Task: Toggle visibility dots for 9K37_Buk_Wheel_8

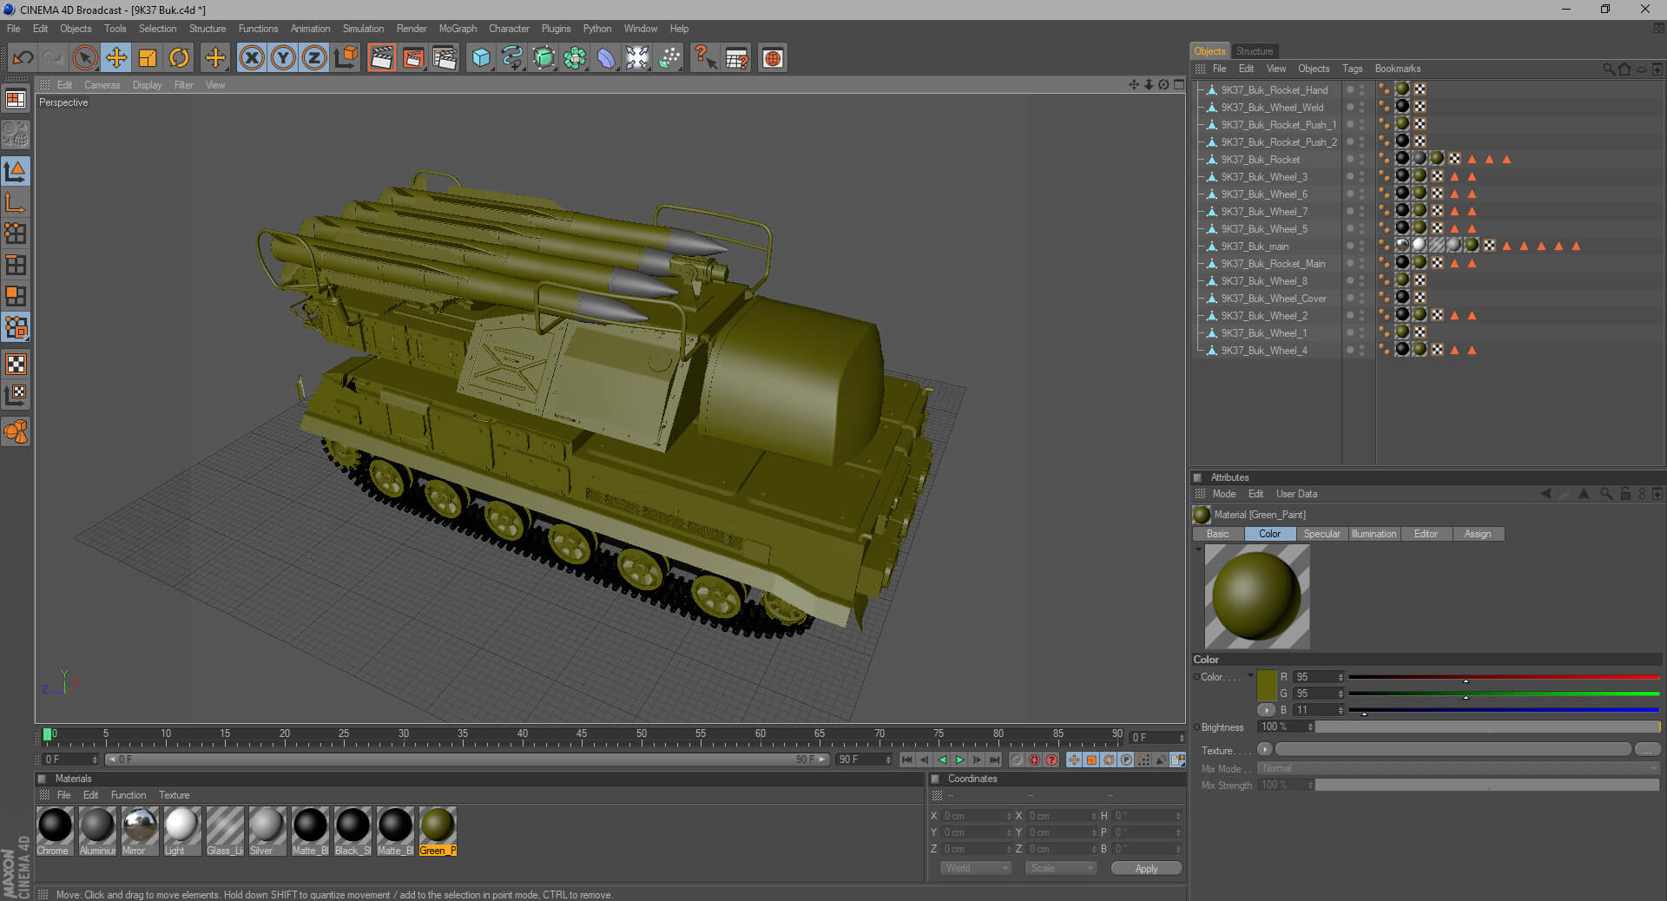Action: coord(1361,281)
